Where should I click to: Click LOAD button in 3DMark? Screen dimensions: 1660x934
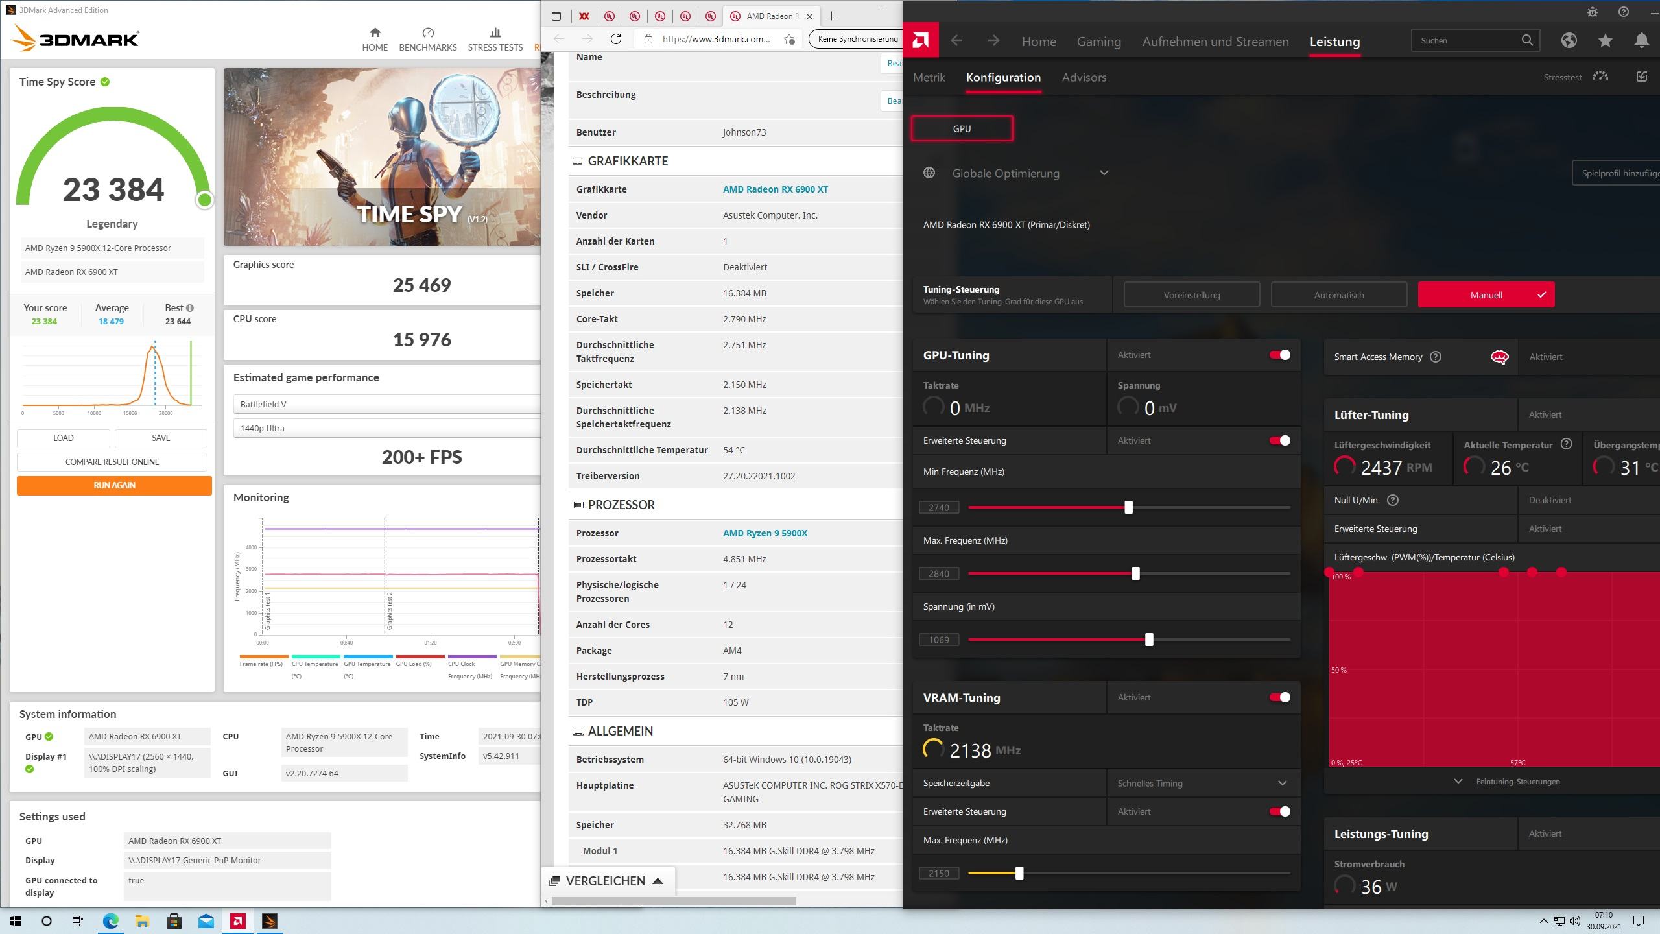pos(64,438)
